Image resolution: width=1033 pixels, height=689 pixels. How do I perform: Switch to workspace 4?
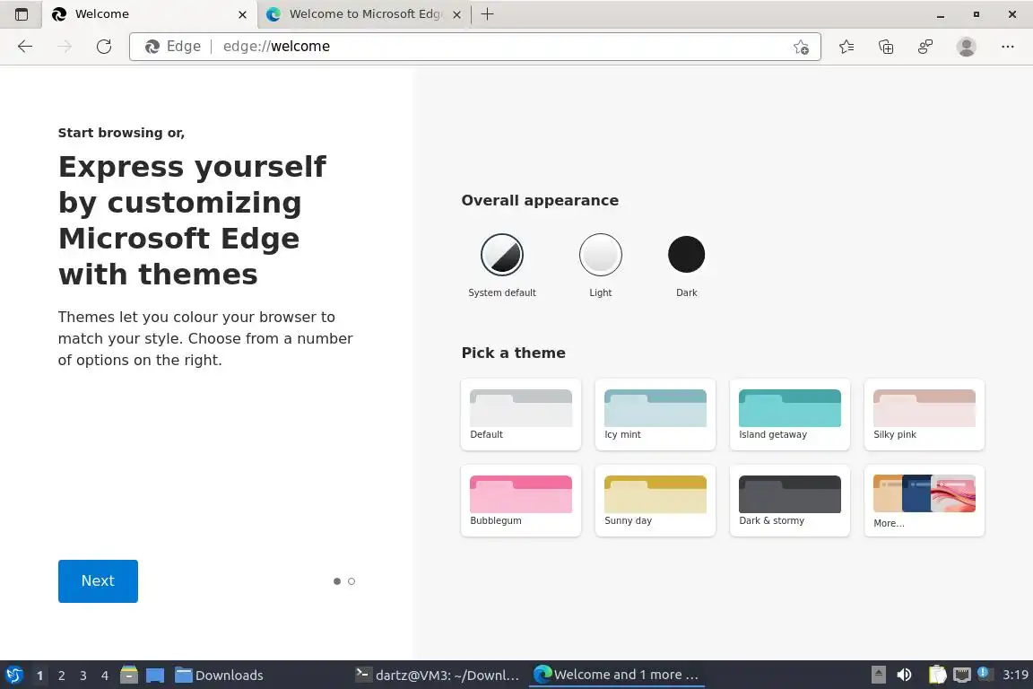(105, 676)
